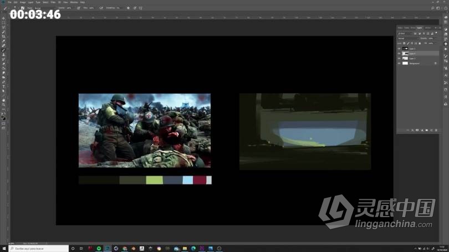Open the Smoothing value dropdown

(120, 8)
